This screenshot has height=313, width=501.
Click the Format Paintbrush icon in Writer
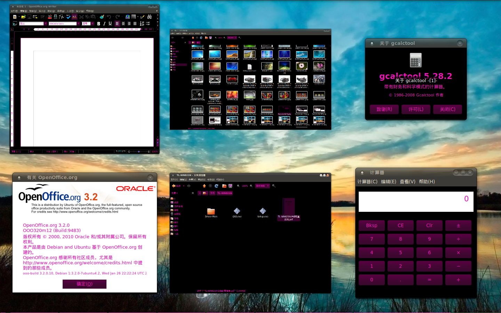pos(102,17)
